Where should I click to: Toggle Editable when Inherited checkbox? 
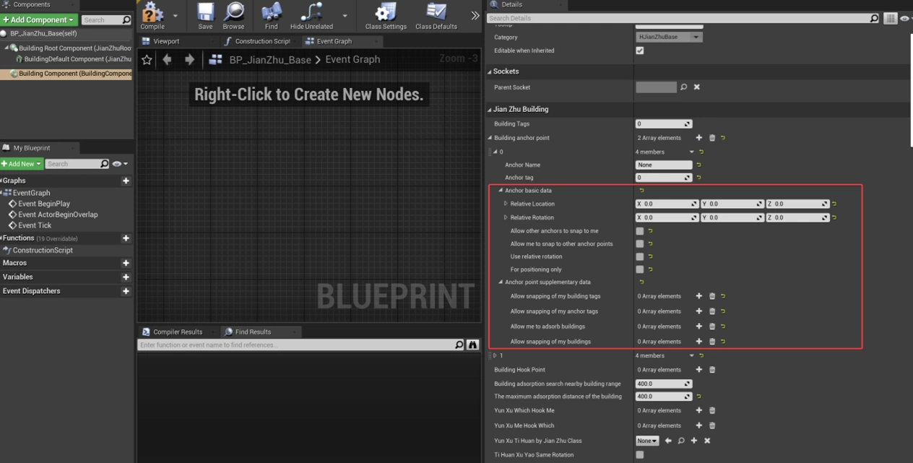[x=640, y=51]
